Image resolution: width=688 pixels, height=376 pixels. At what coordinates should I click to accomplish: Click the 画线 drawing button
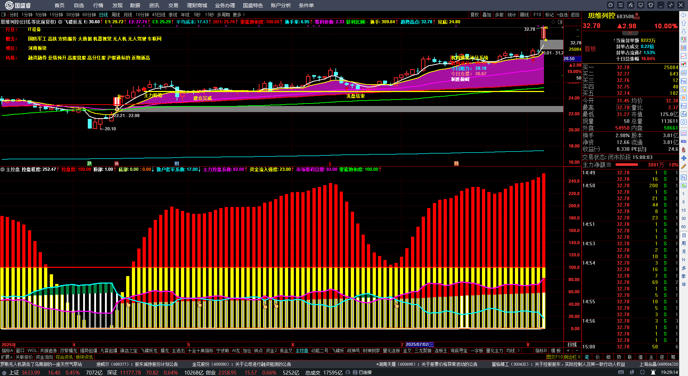524,15
